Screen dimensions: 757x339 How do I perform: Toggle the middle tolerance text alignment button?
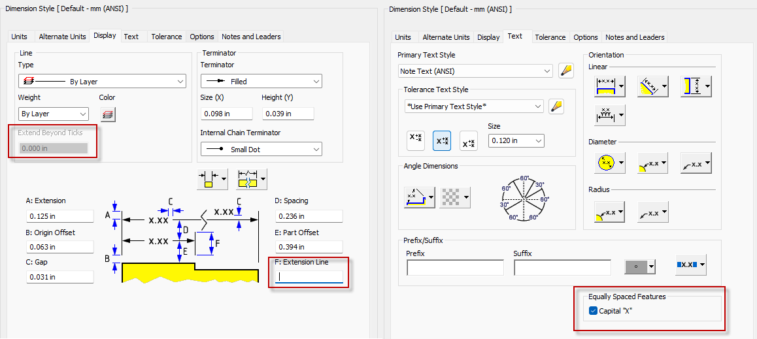tap(443, 140)
